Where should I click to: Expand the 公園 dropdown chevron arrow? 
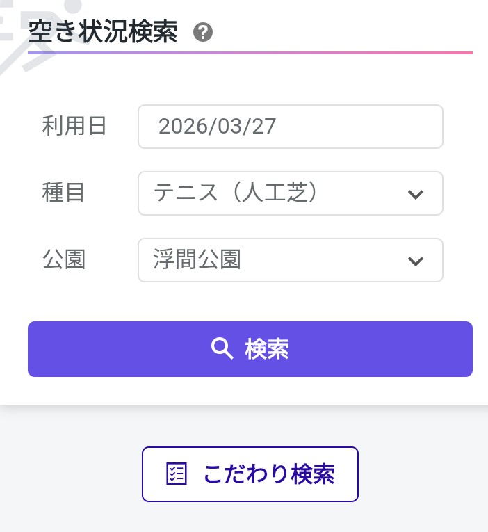click(416, 261)
